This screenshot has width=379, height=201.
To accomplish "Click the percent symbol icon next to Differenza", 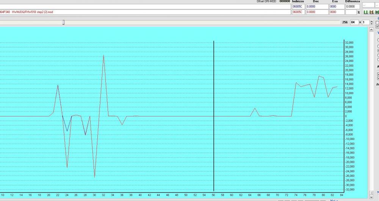I will click(359, 12).
